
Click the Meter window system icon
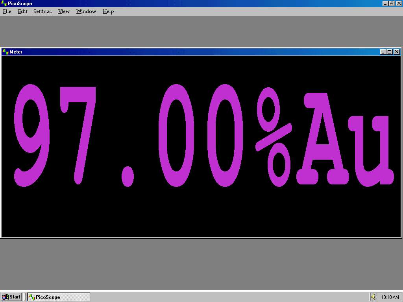(x=6, y=52)
